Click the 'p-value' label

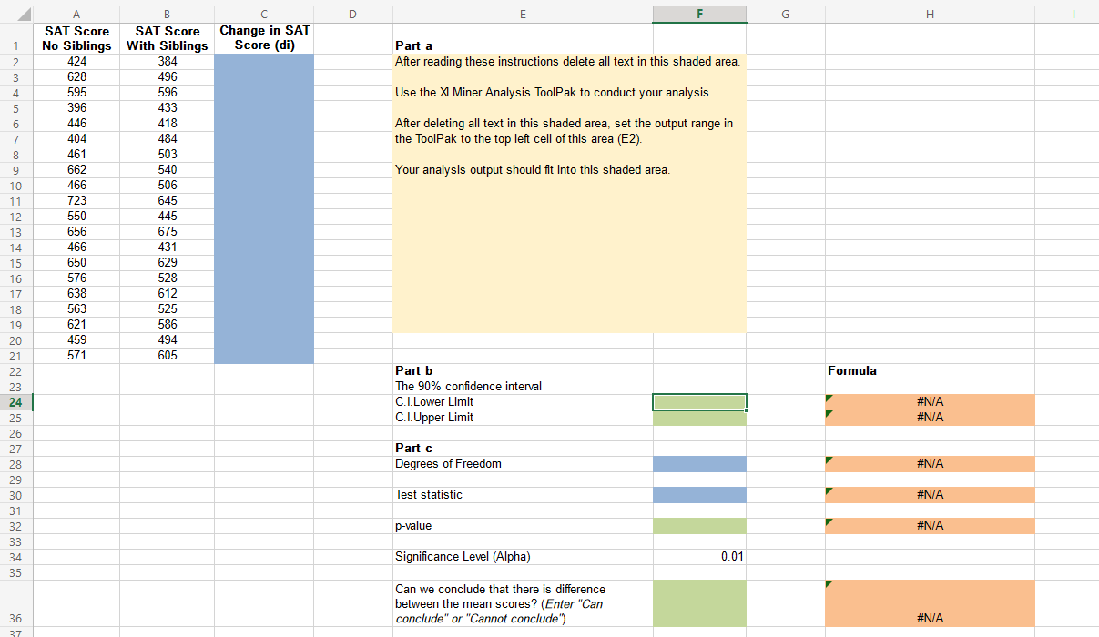click(413, 526)
